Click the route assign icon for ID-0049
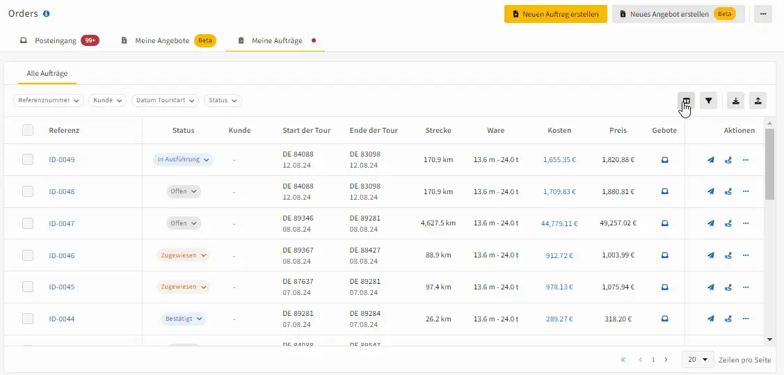 pyautogui.click(x=728, y=160)
